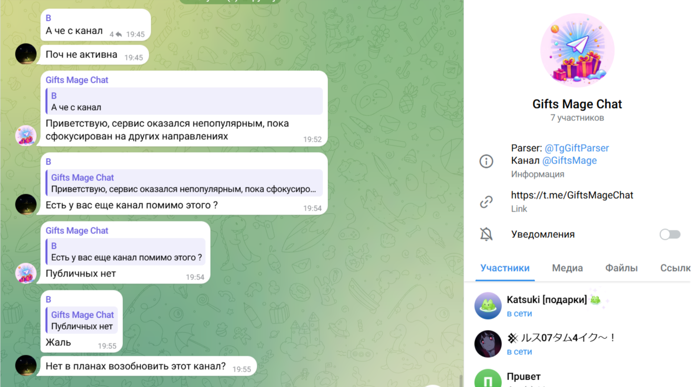Click the frog emoji status after Katsuki [подарки]
The image size is (695, 387).
[595, 300]
